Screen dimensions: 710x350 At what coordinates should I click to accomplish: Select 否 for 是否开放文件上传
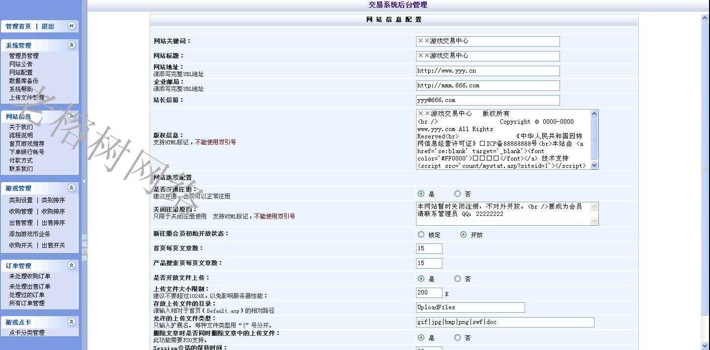click(x=458, y=279)
